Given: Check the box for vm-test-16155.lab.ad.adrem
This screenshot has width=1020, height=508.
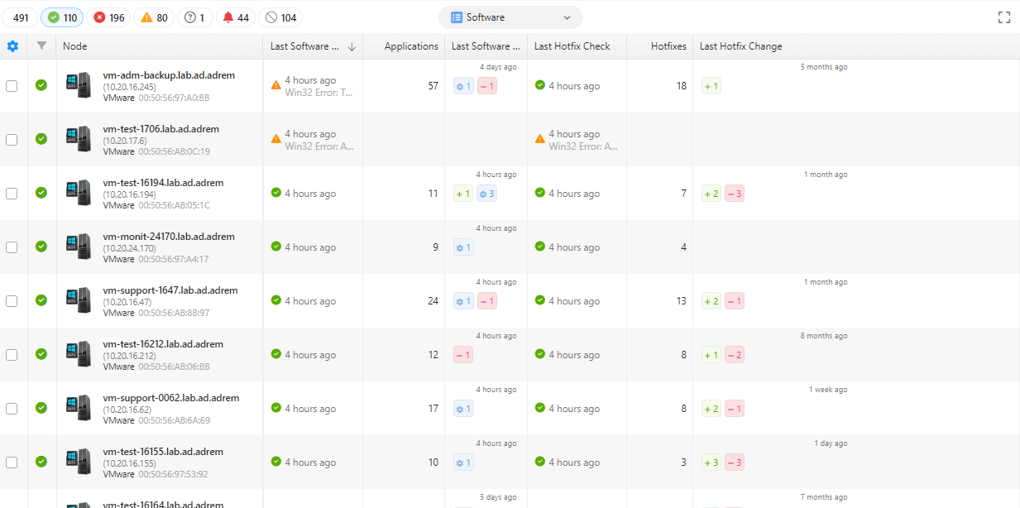Looking at the screenshot, I should pyautogui.click(x=12, y=462).
